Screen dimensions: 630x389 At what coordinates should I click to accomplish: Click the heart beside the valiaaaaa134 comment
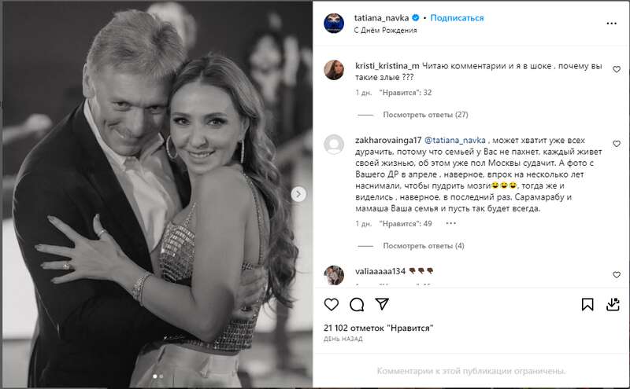(x=616, y=275)
